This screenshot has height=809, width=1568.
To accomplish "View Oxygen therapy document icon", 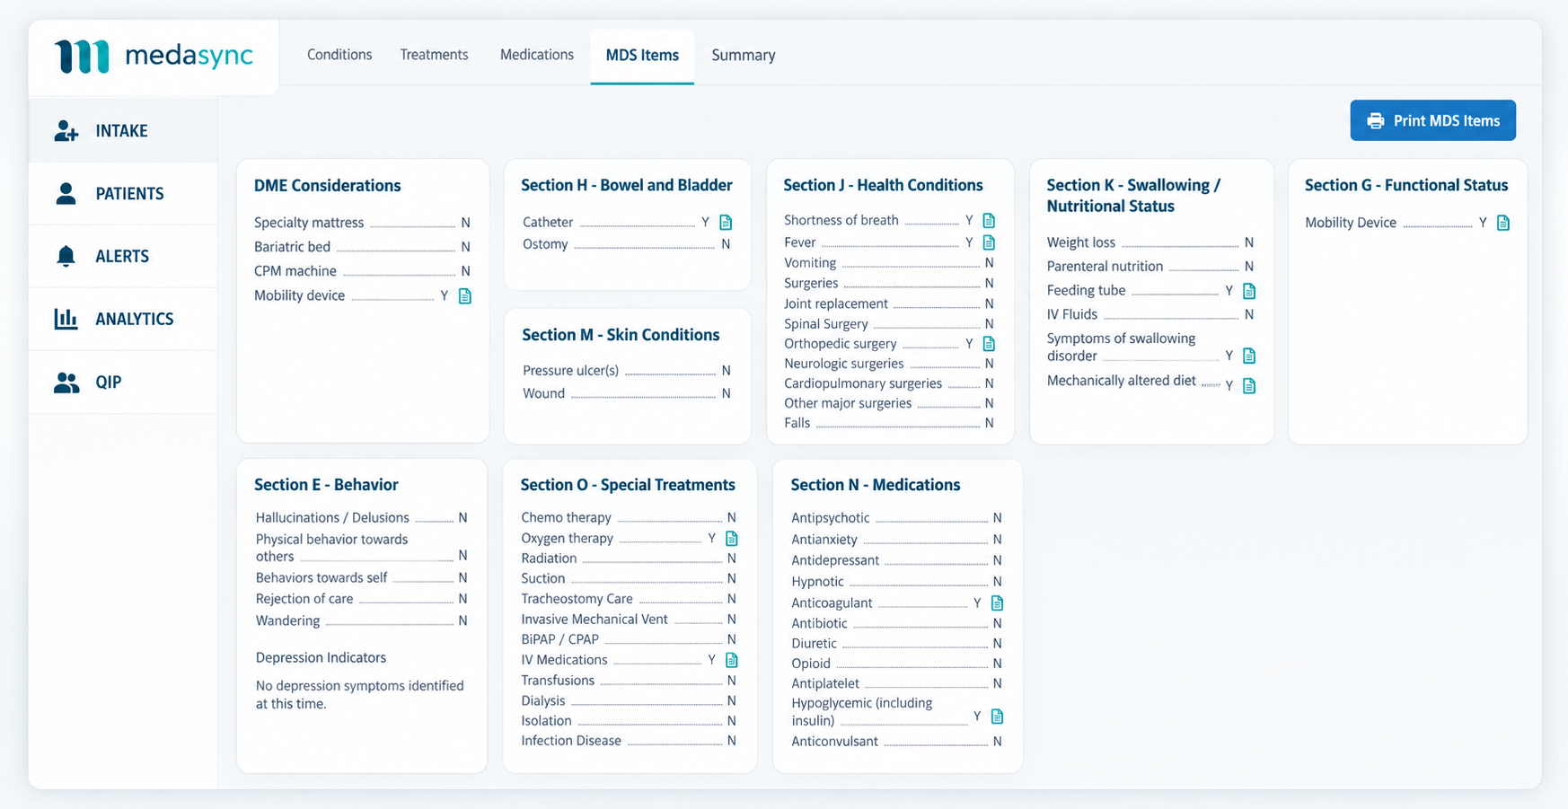I will [x=732, y=539].
